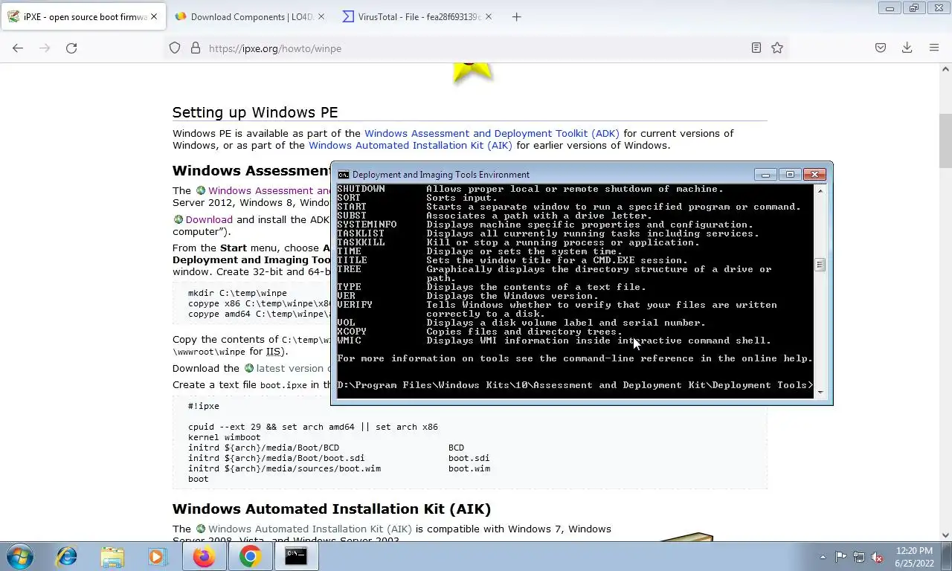Close the iPXE tab
The image size is (952, 571).
pyautogui.click(x=154, y=16)
